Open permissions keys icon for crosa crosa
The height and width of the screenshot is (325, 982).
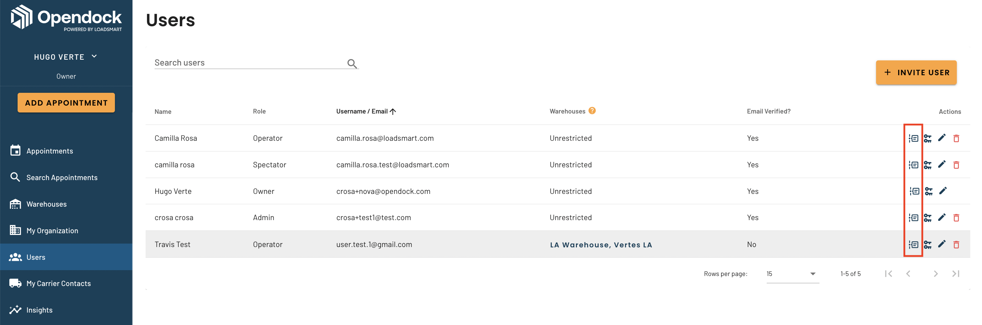tap(927, 218)
